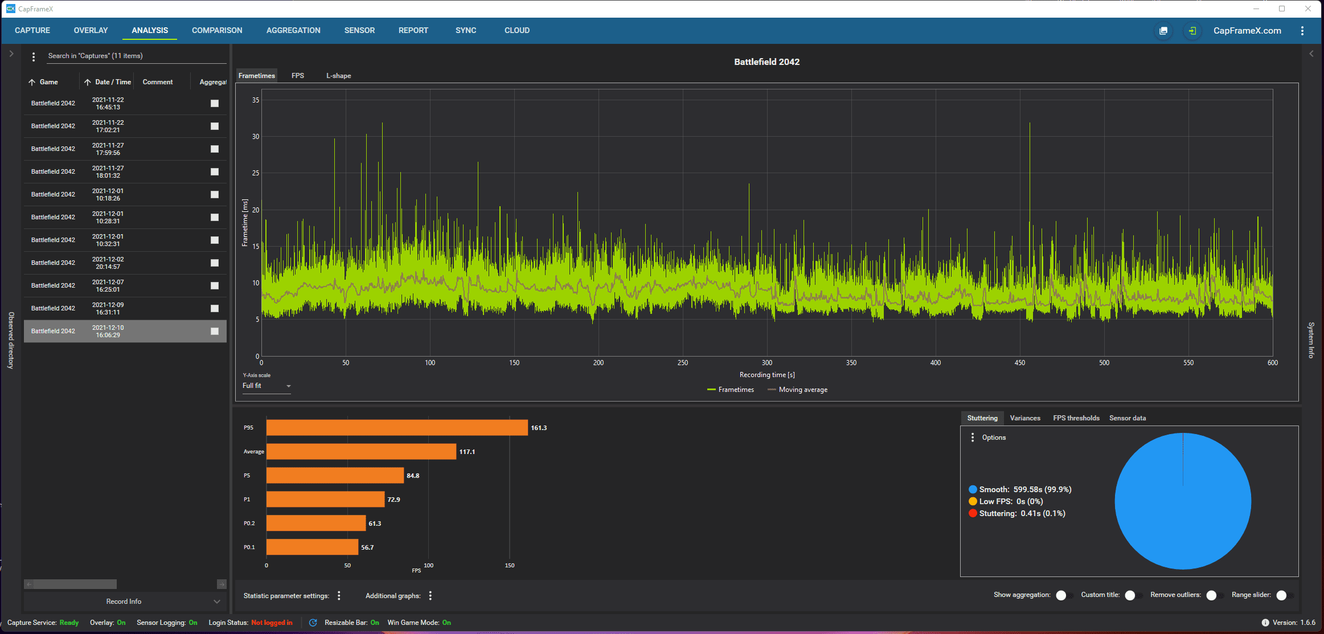Sort captures by Date / Time header
The height and width of the screenshot is (634, 1324).
pos(113,82)
